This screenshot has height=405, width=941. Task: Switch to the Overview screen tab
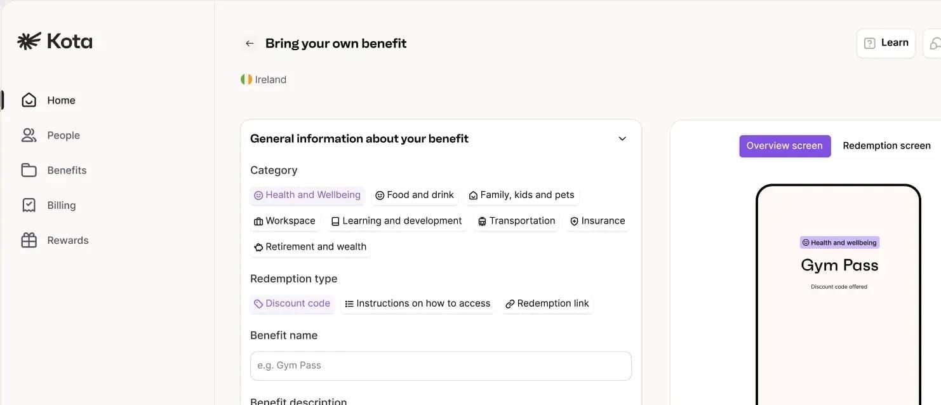785,146
